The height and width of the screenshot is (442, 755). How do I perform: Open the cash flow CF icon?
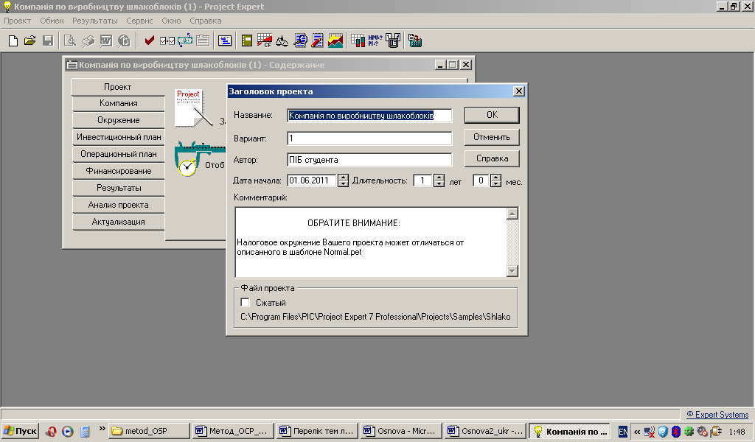(265, 41)
